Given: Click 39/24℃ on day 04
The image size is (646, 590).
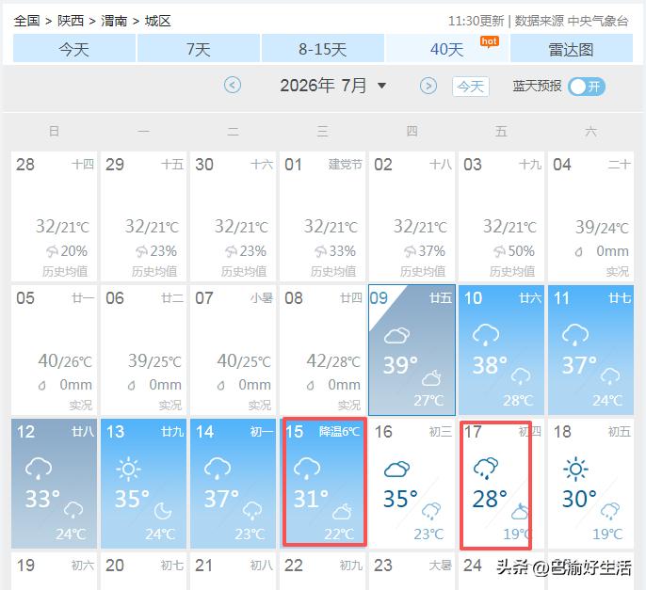Looking at the screenshot, I should click(602, 228).
